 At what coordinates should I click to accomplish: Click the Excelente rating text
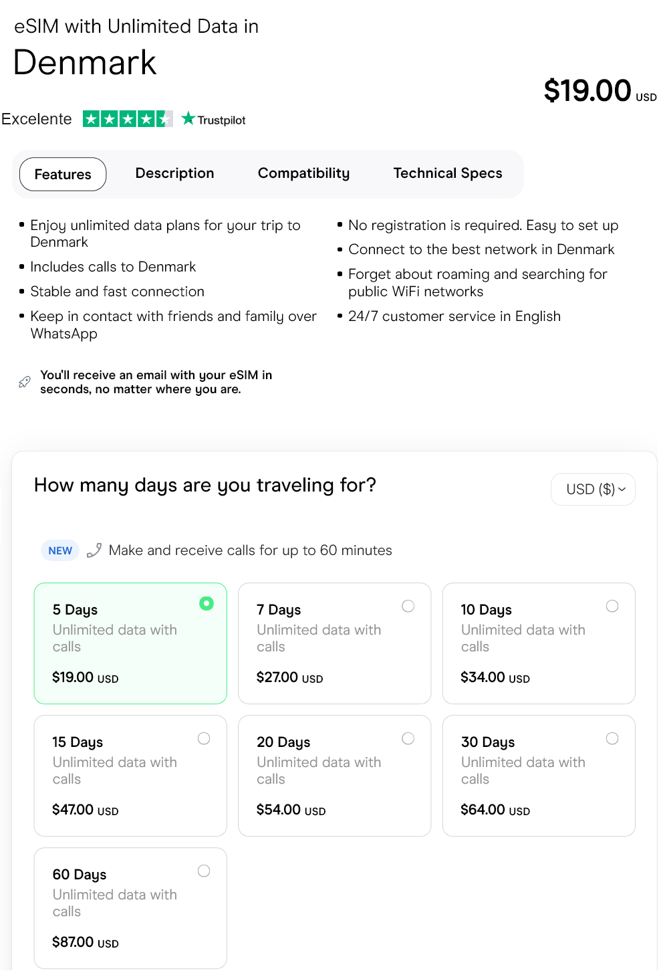pyautogui.click(x=37, y=119)
